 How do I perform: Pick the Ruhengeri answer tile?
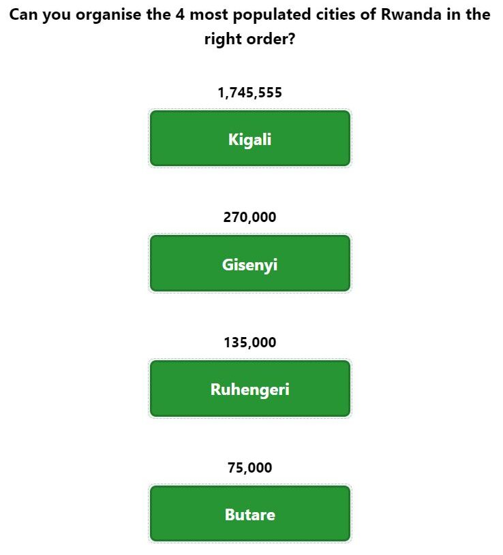coord(250,389)
